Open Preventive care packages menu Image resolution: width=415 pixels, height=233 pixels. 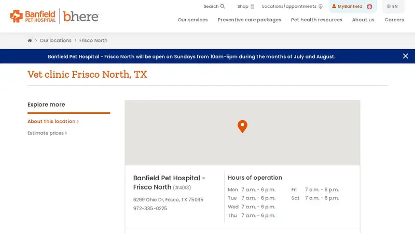[x=250, y=20]
